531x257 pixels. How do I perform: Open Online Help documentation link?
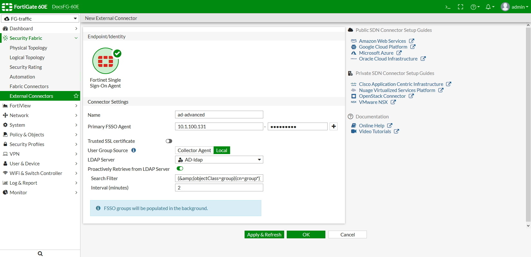(372, 125)
